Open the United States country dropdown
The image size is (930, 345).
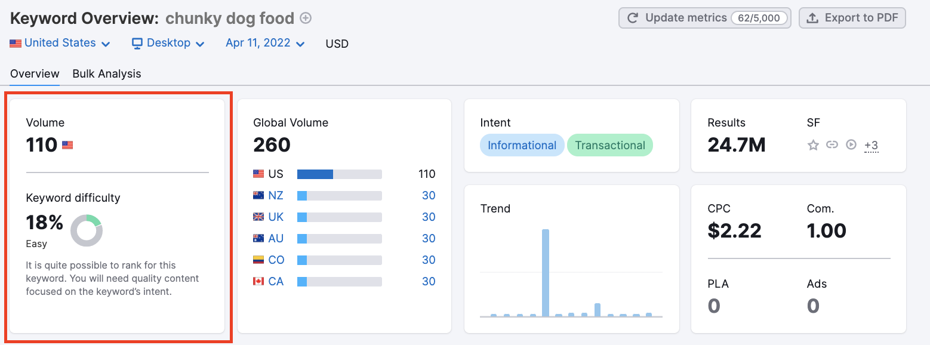[x=60, y=44]
